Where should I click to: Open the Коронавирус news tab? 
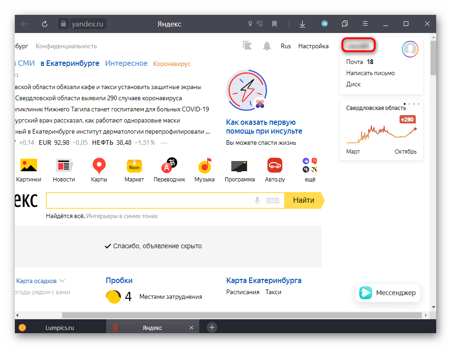(172, 64)
